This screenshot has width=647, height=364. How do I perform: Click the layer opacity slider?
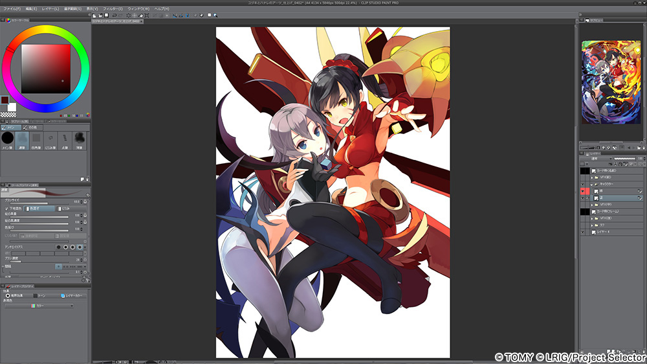(625, 159)
